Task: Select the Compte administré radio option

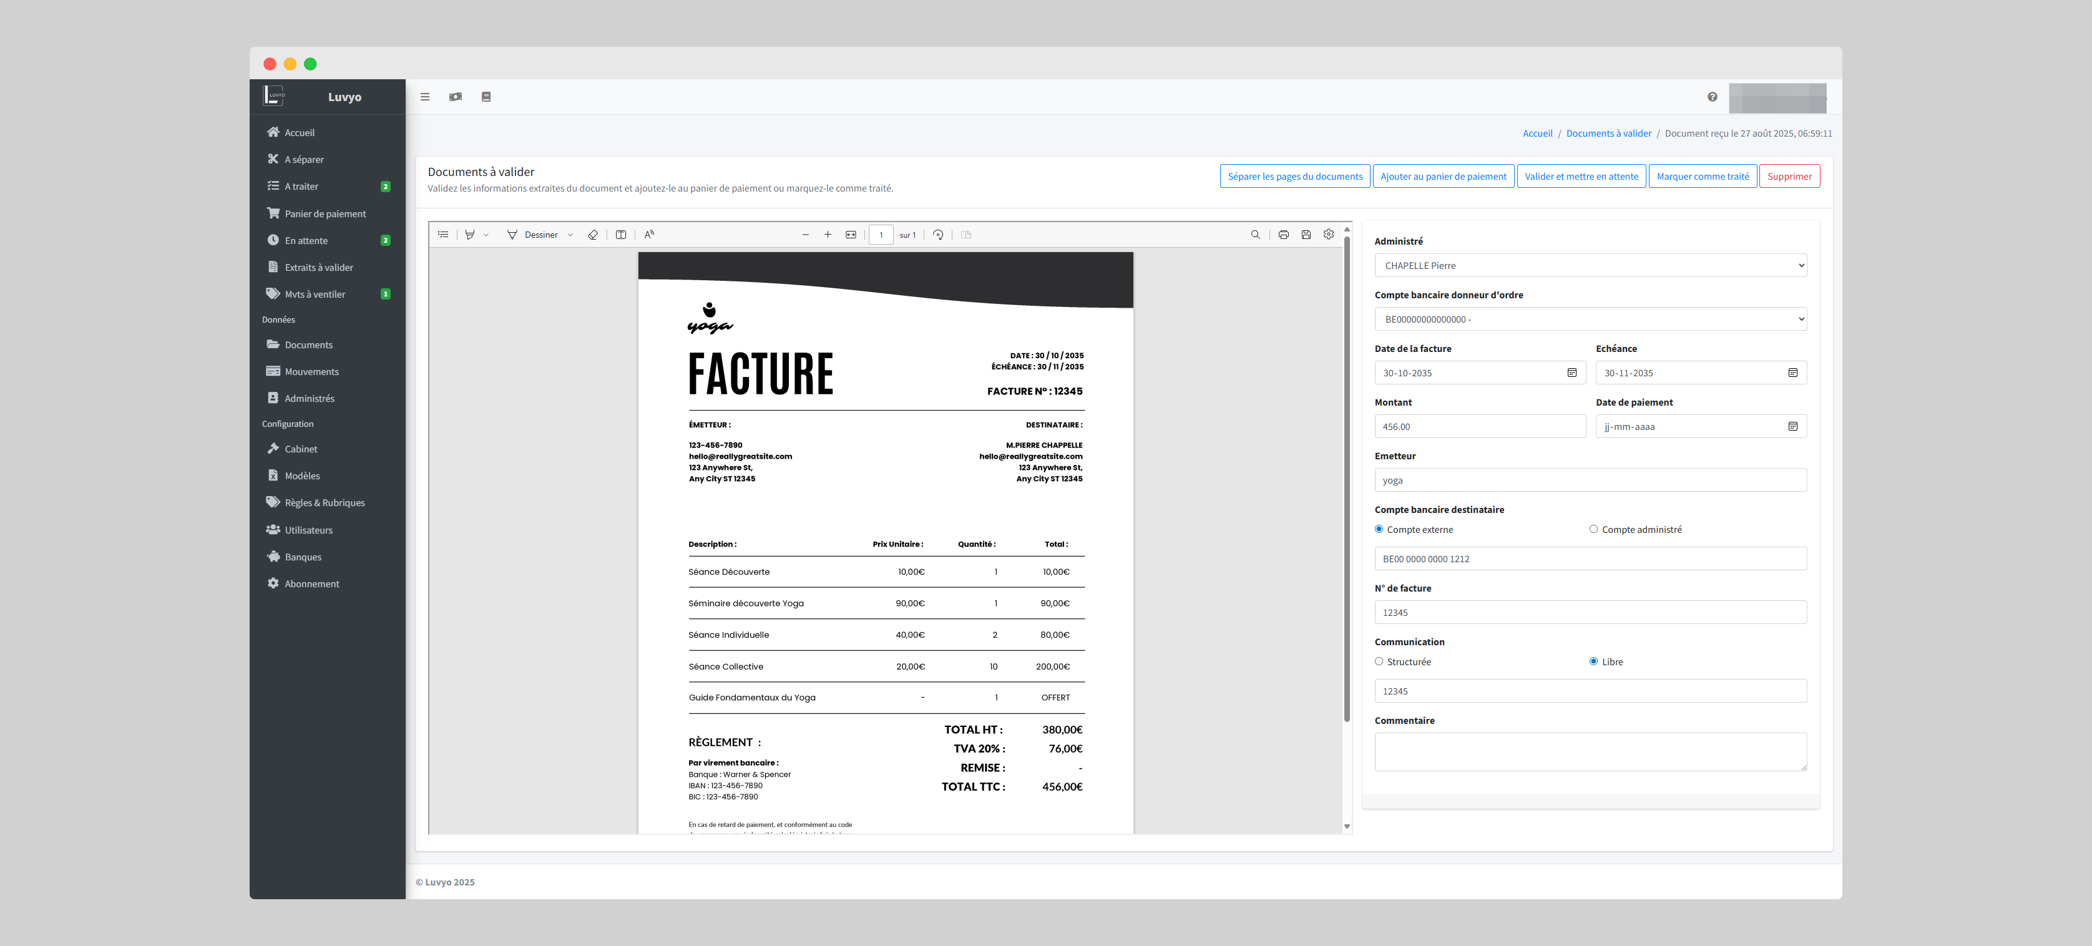Action: [x=1593, y=529]
